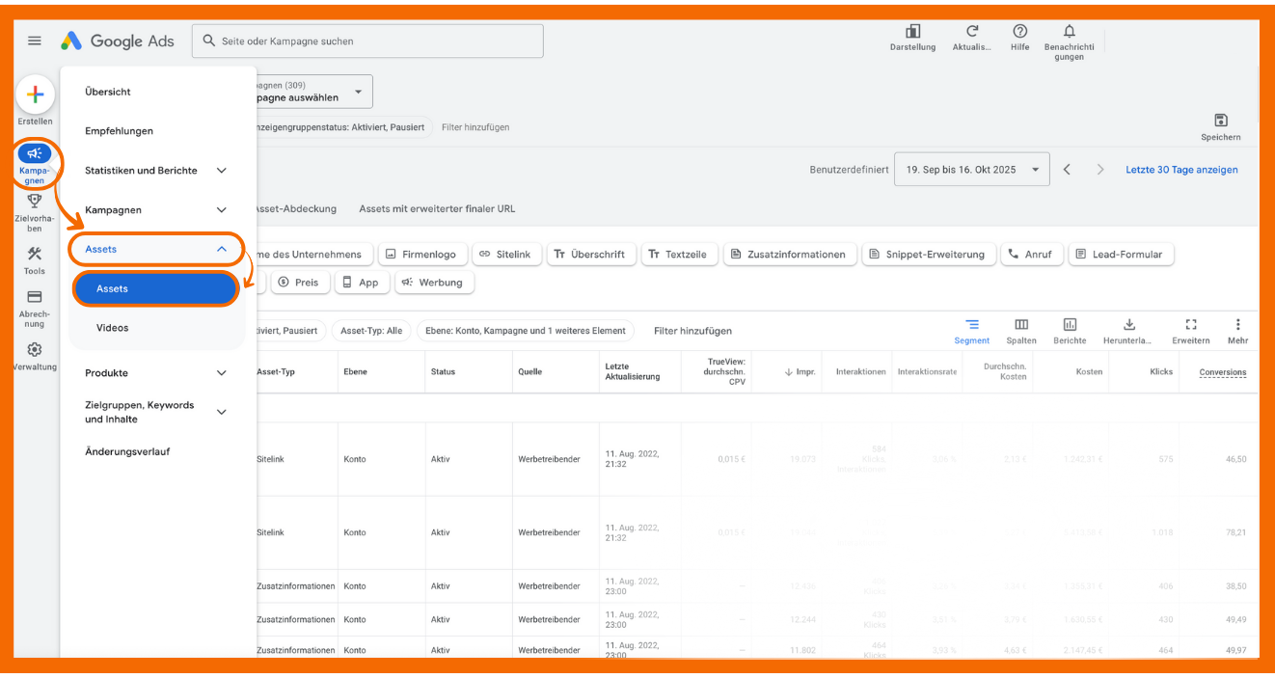1275x678 pixels.
Task: Click the Speichern save icon
Action: 1220,121
